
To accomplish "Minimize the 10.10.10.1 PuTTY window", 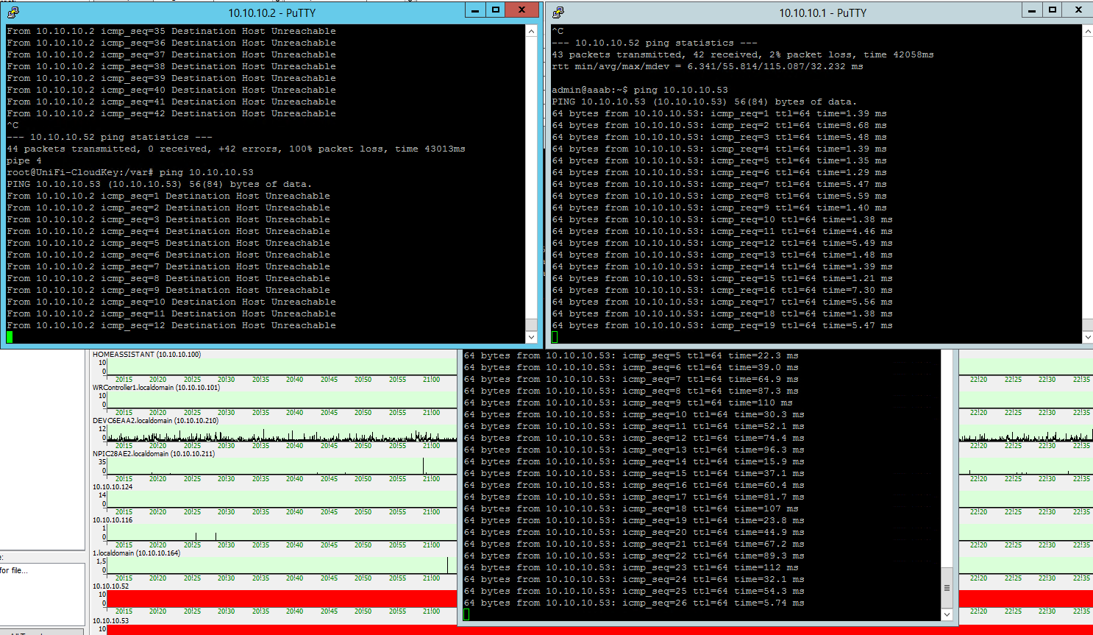I will point(1032,10).
